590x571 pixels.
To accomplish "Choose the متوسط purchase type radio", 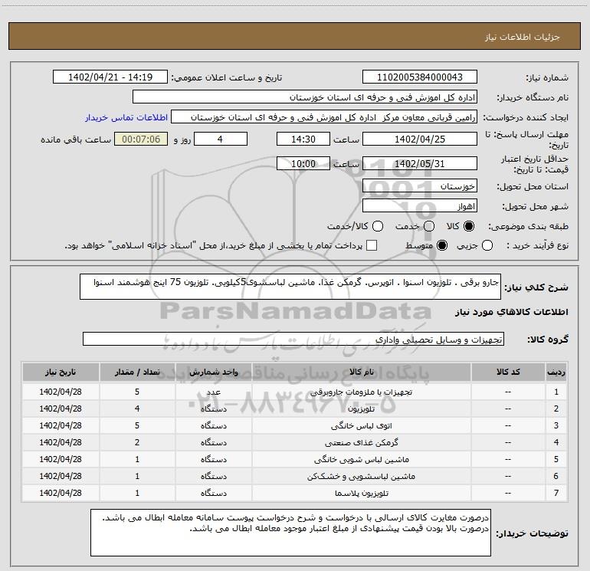I will tap(442, 246).
